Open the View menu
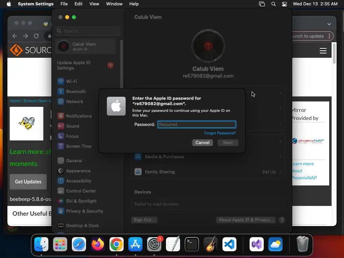This screenshot has width=344, height=258. pyautogui.click(x=94, y=4)
